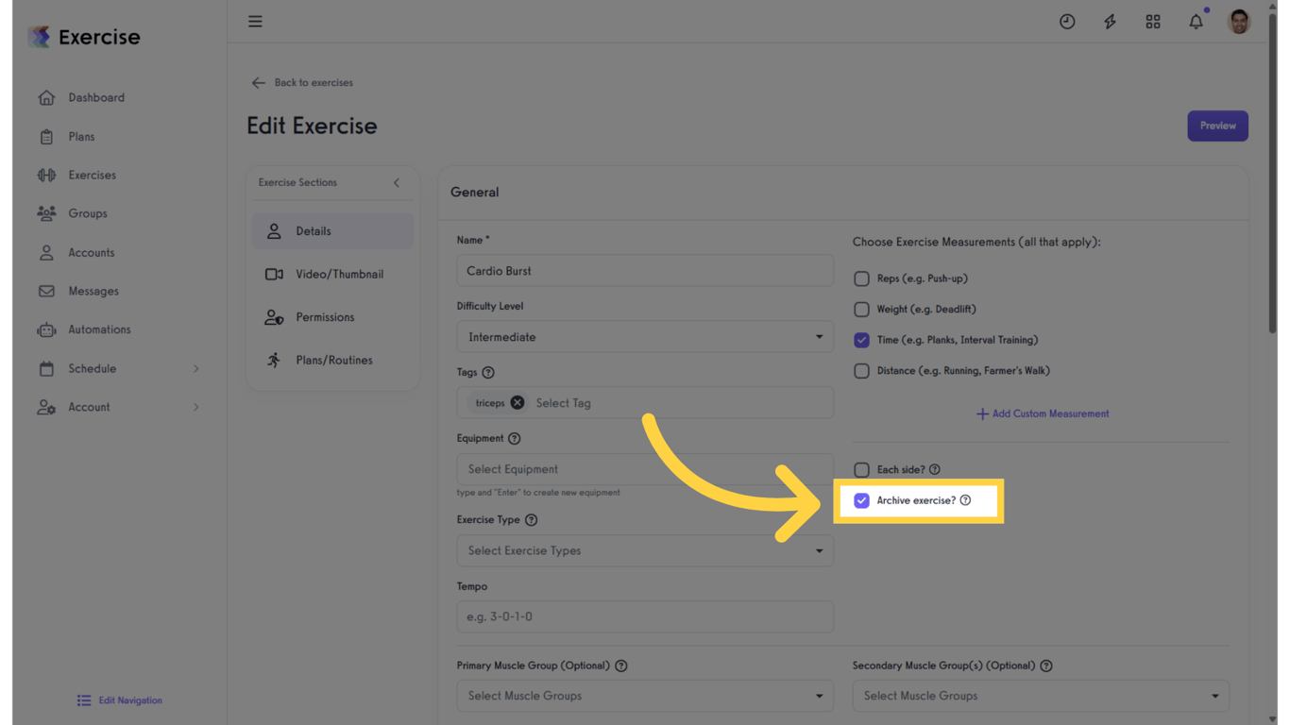Click the Preview button

(1217, 126)
